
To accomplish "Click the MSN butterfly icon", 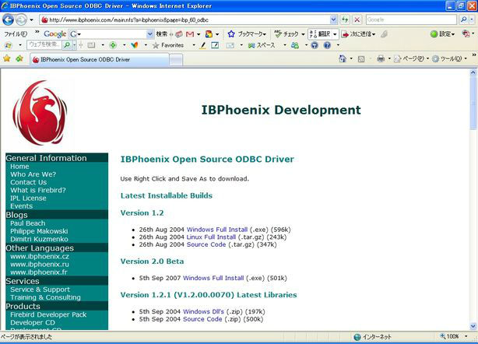I will [135, 45].
